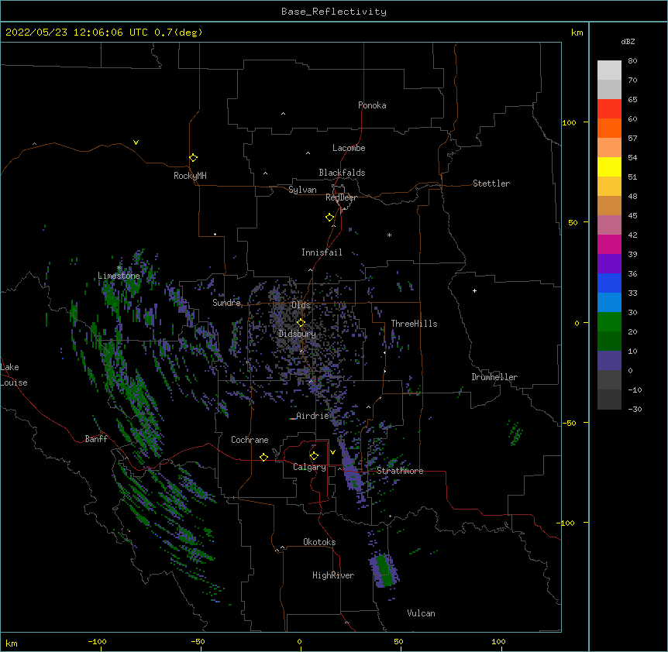Viewport: 668px width, 652px height.
Task: Click the HighRiver town label
Action: 333,575
